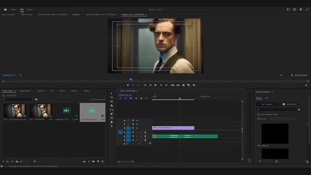Open the Program monitor wrench settings
Viewport: 311px width, 175px height.
[x=292, y=75]
